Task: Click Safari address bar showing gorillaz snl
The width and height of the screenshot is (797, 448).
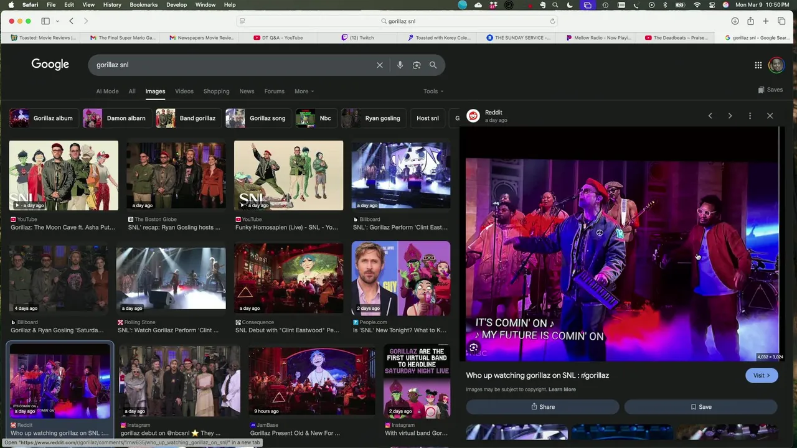Action: [397, 21]
